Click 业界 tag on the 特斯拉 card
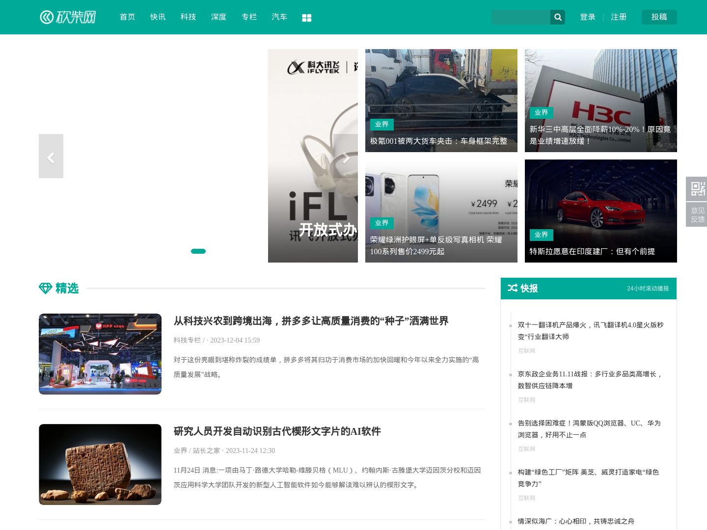The image size is (707, 530). tap(541, 235)
